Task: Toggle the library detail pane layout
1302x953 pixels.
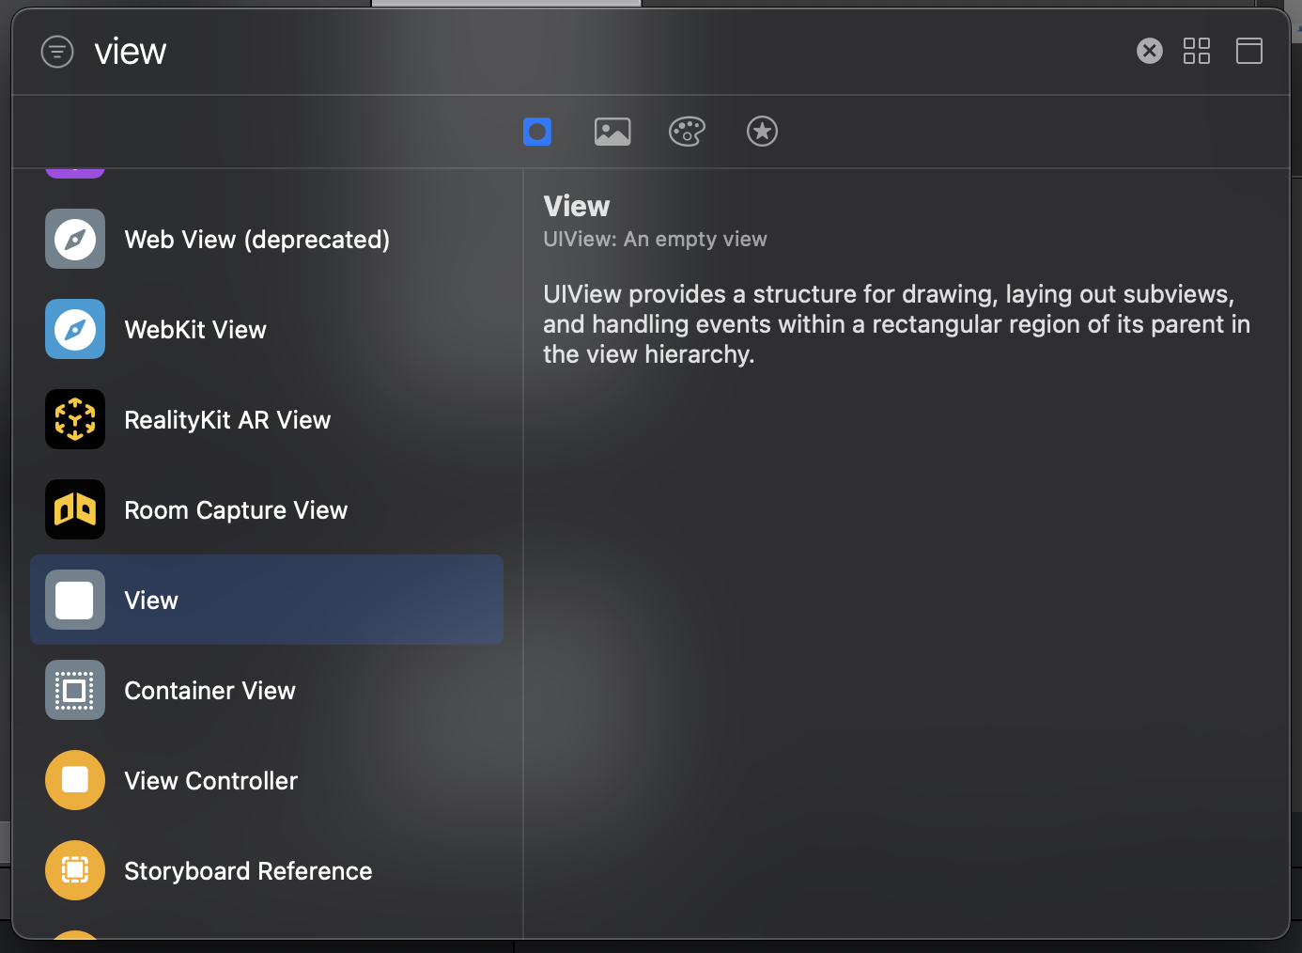Action: coord(1249,51)
